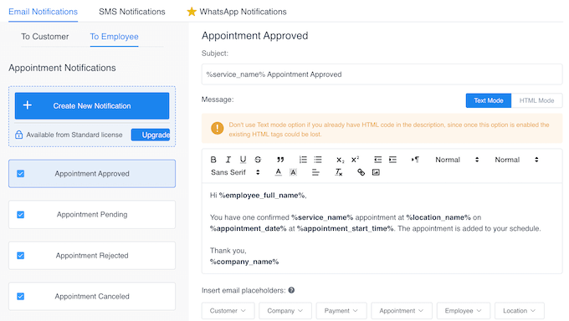Insert a bulleted list

318,160
